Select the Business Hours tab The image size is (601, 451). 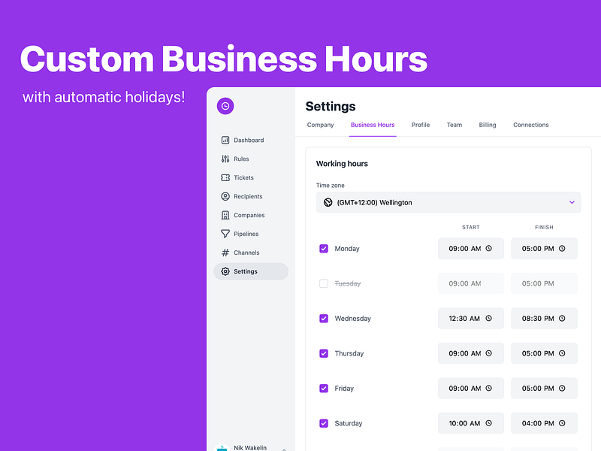coord(373,125)
